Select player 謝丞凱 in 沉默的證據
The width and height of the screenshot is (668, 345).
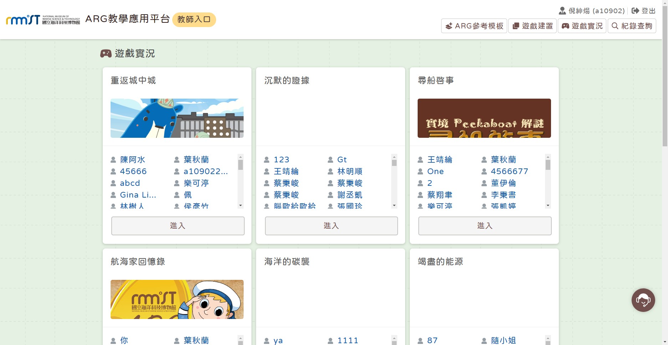[x=350, y=195]
